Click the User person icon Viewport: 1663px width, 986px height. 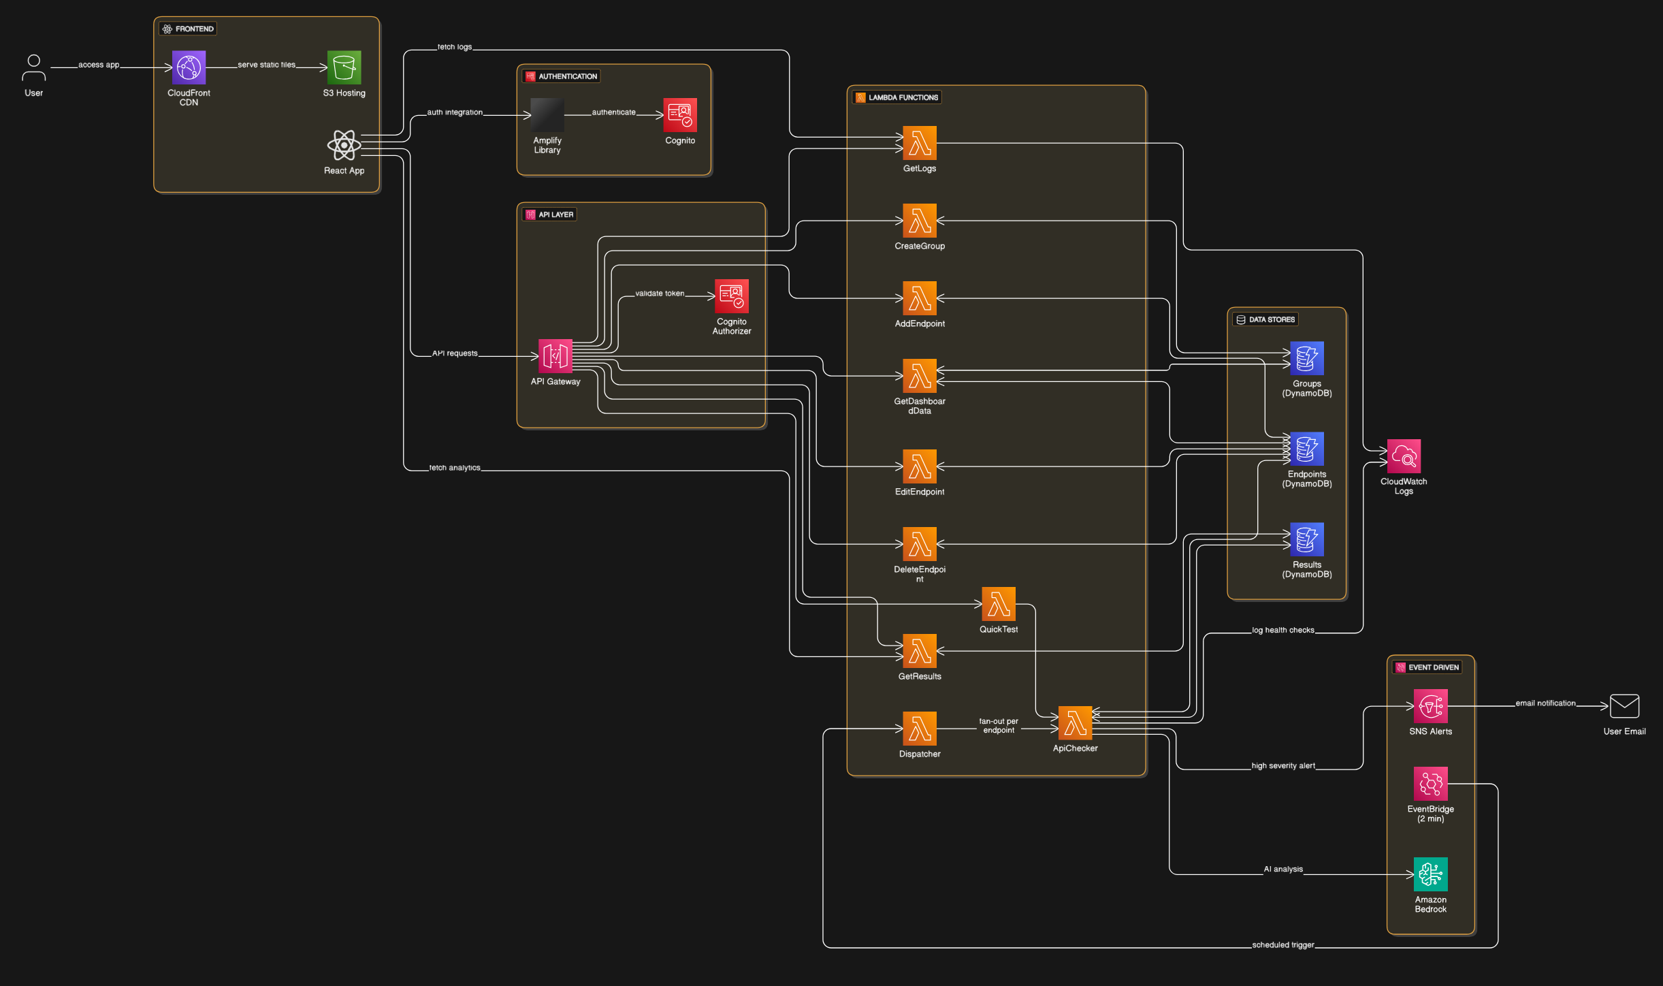pos(33,67)
